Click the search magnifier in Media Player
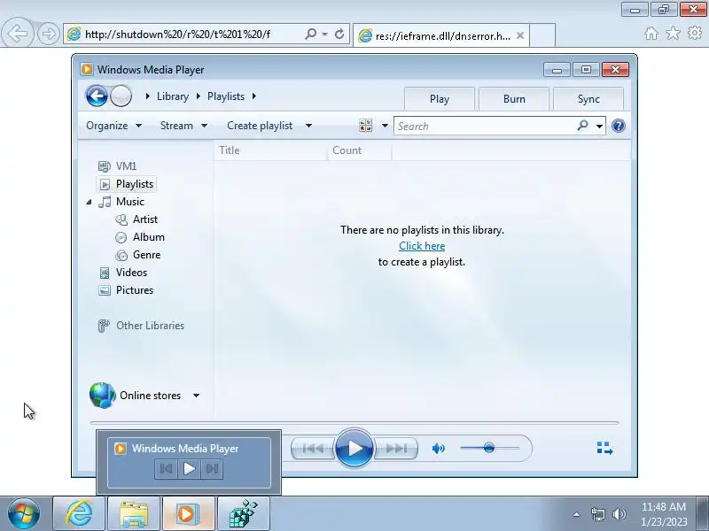709x531 pixels. (583, 126)
